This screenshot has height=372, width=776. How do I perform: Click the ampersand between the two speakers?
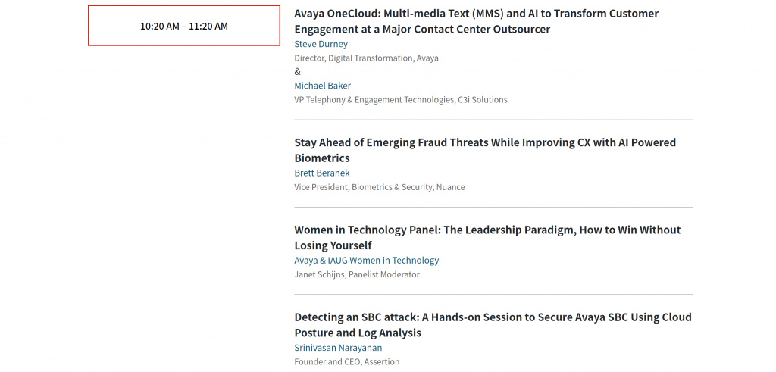(297, 72)
